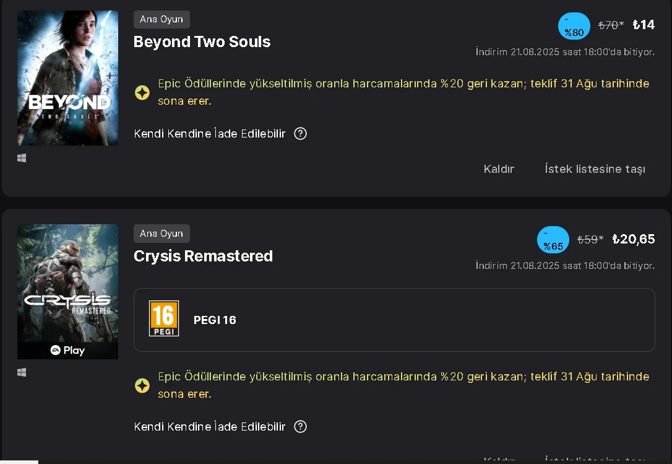Click the PEGI 16 rating icon
This screenshot has height=464, width=672.
tap(164, 319)
